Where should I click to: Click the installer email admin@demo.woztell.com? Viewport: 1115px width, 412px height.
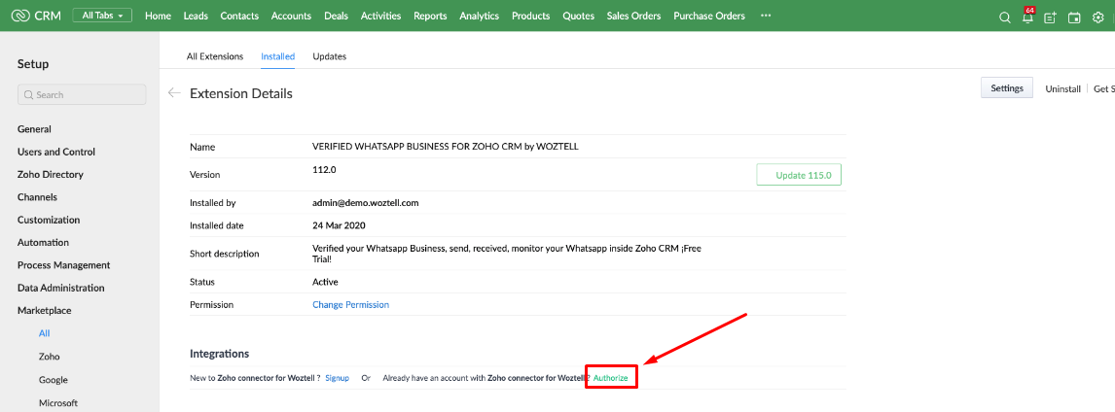[366, 202]
